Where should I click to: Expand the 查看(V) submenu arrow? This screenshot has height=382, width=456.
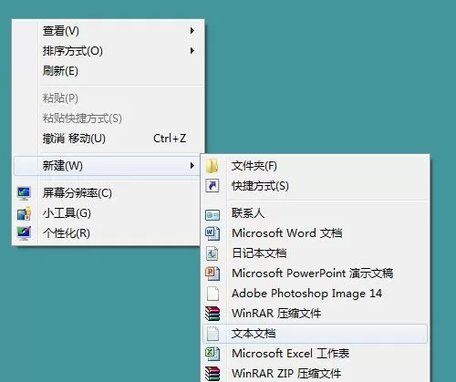pos(192,31)
